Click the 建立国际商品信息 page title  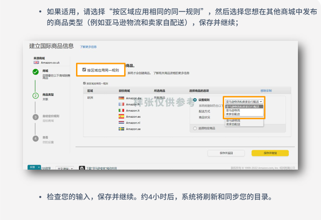coord(51,46)
